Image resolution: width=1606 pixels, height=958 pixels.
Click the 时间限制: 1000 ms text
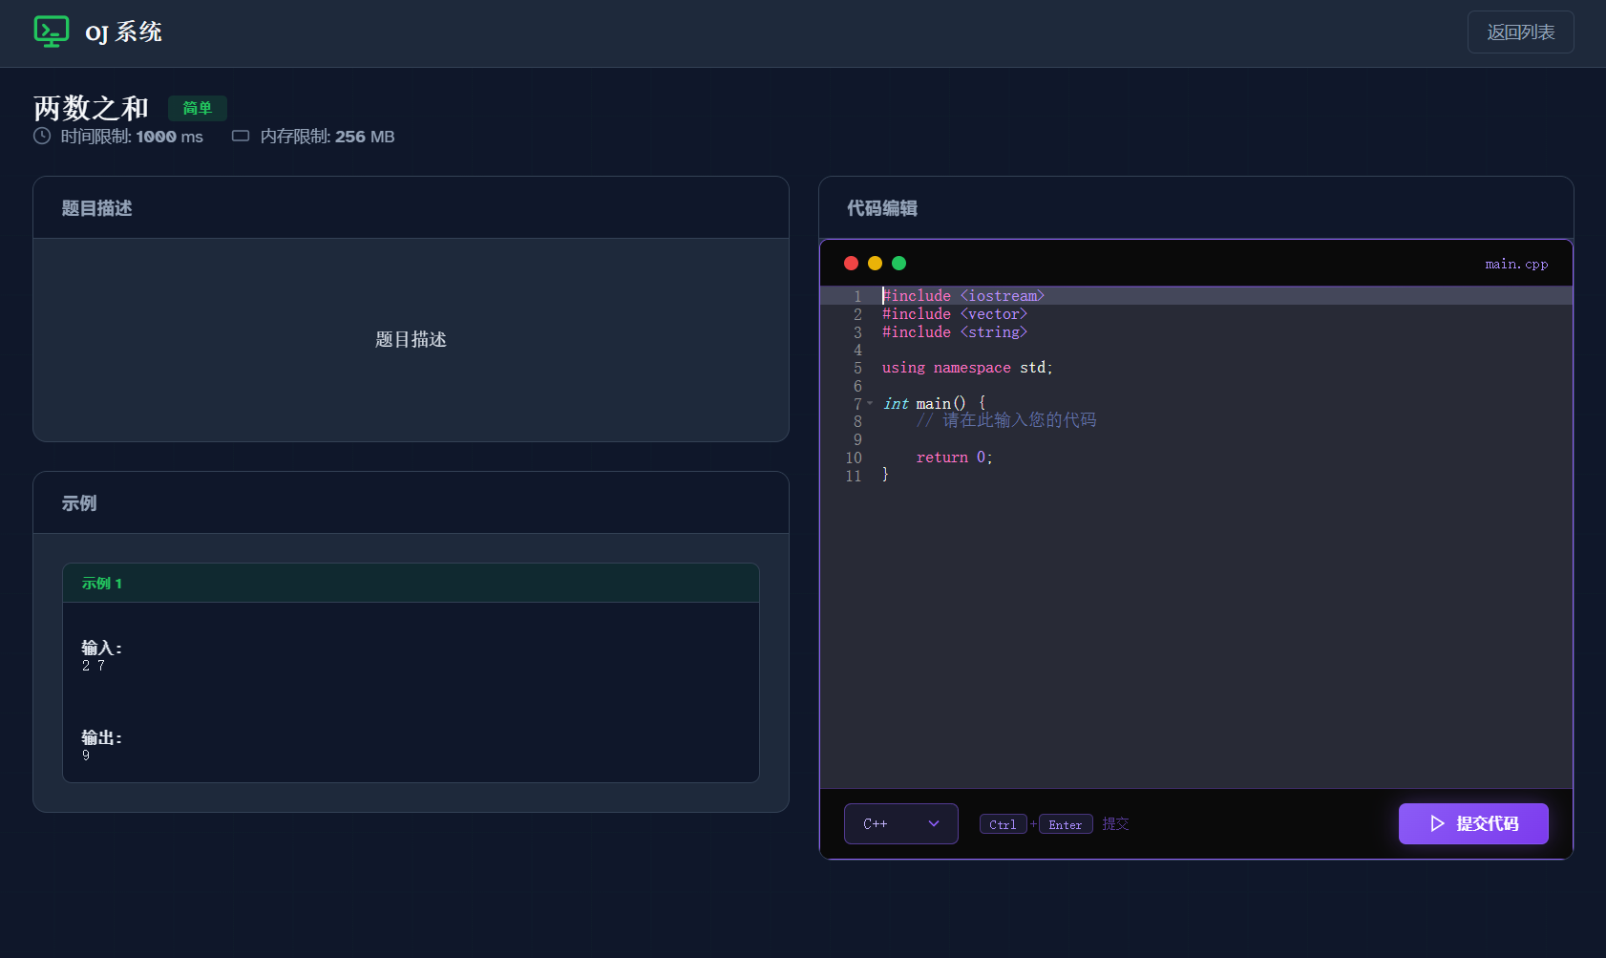132,137
